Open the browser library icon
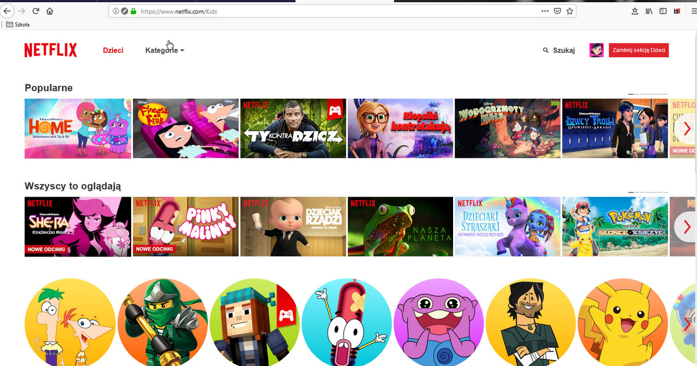 [649, 11]
